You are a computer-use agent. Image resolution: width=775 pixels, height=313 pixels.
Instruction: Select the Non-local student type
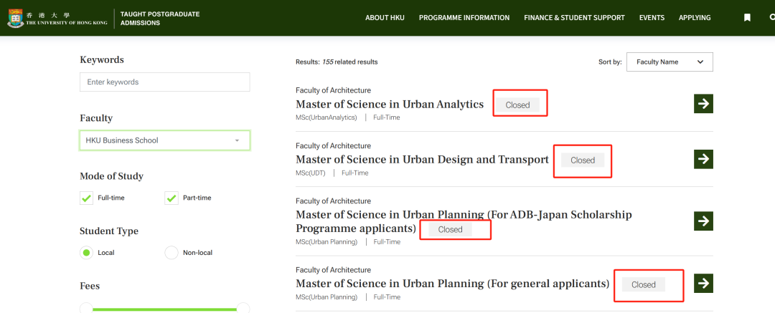tap(172, 252)
